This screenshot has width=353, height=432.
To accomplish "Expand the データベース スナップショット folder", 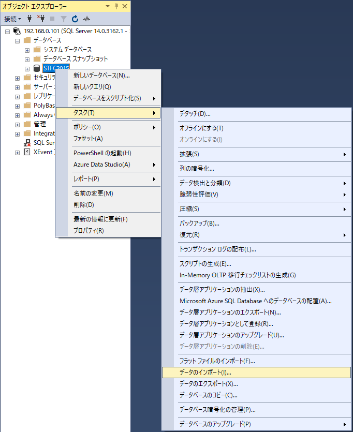I will 27,59.
